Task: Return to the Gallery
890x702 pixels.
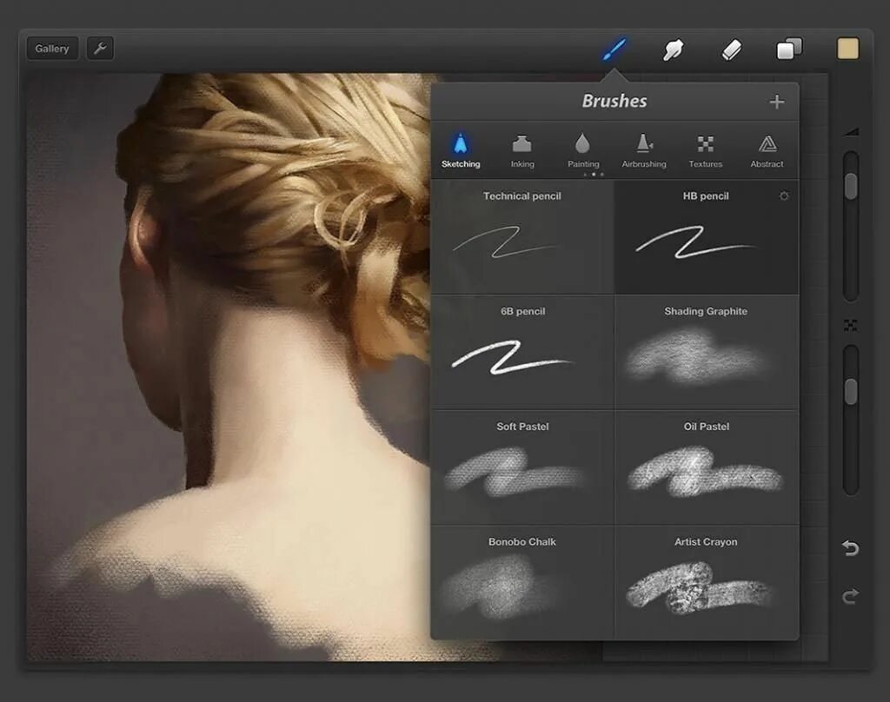Action: 52,49
